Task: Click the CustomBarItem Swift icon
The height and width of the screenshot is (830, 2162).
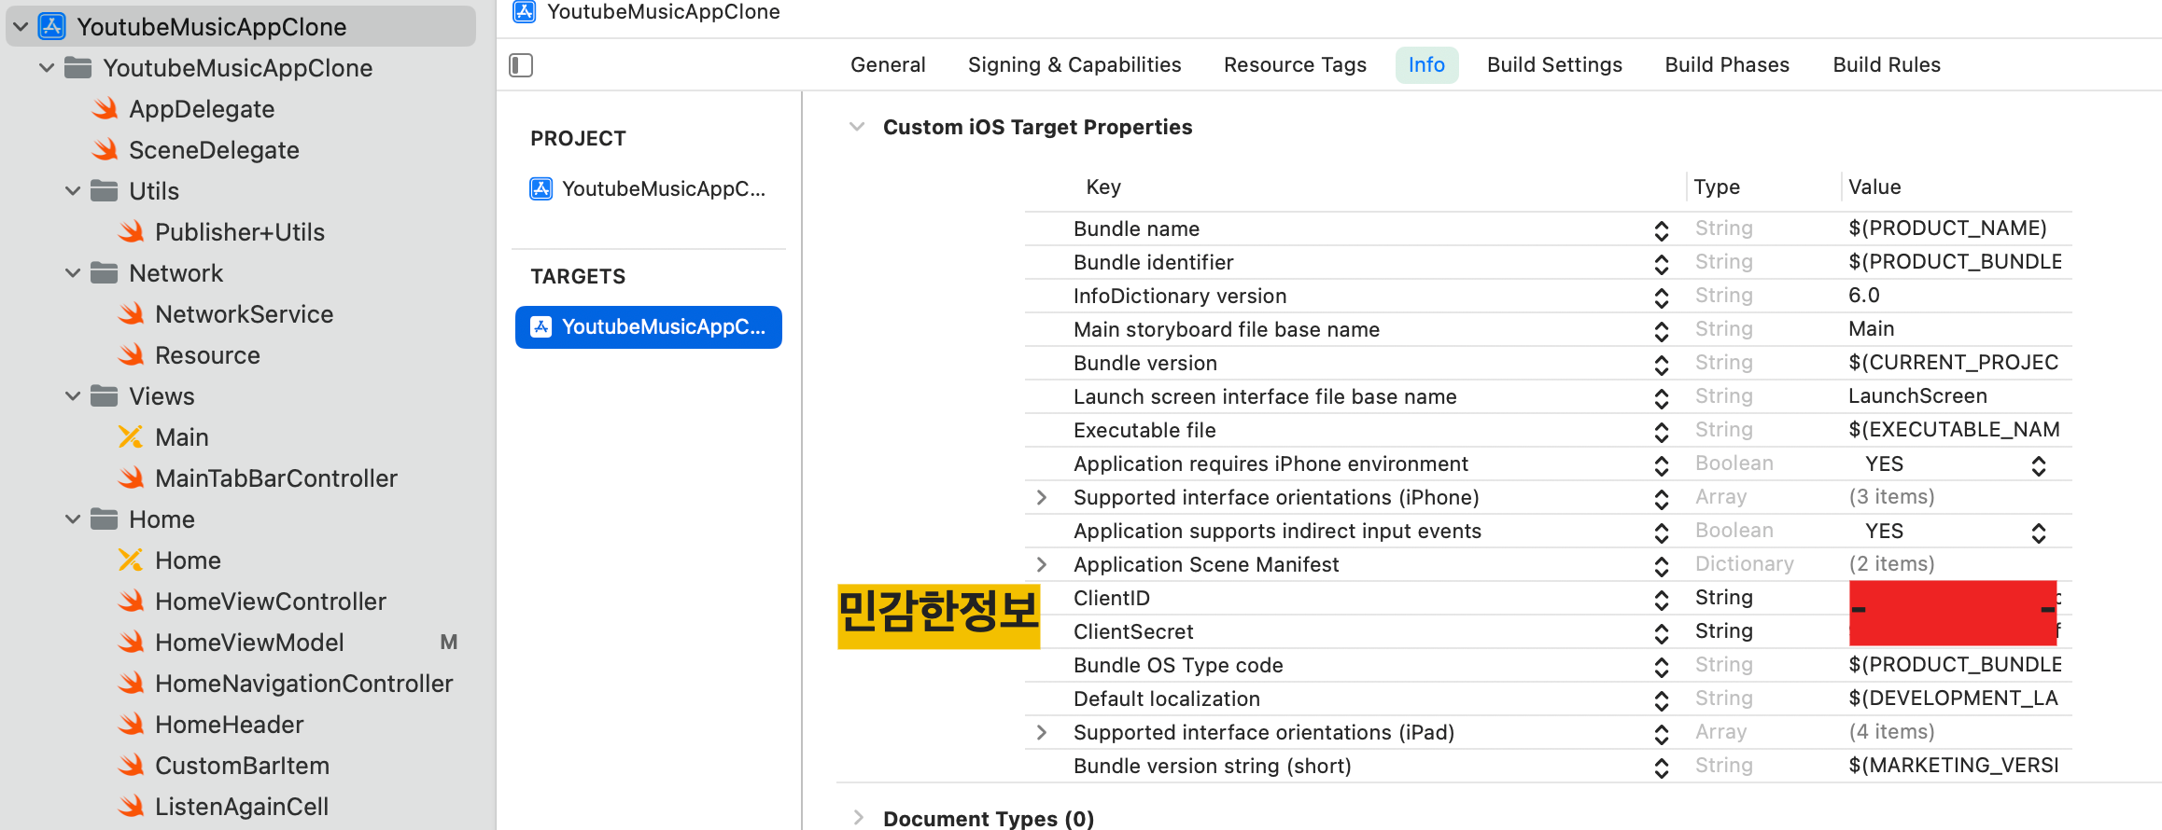Action: (x=132, y=765)
